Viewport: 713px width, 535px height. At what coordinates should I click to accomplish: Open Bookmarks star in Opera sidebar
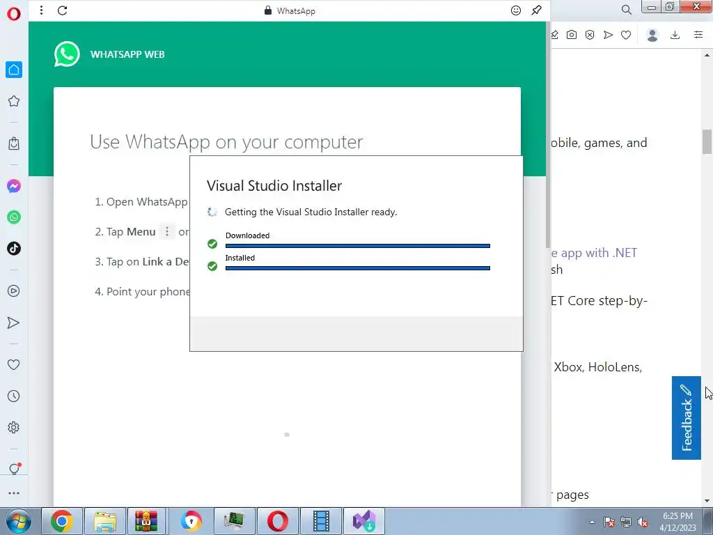click(14, 101)
